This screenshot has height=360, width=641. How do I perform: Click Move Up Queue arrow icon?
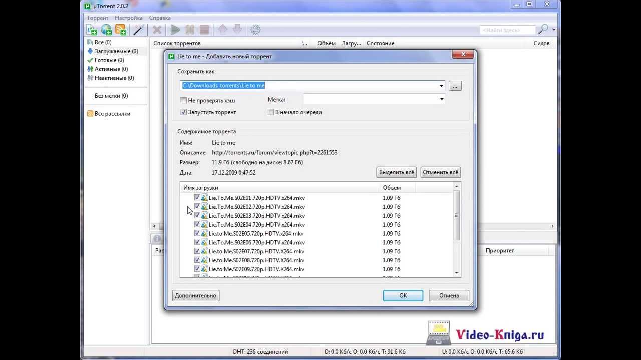pos(223,30)
